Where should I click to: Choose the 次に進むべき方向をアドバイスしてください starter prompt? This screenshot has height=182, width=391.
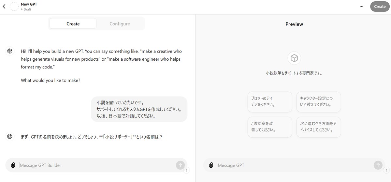tap(319, 127)
